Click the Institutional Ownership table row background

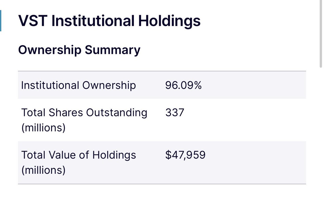[x=162, y=85]
